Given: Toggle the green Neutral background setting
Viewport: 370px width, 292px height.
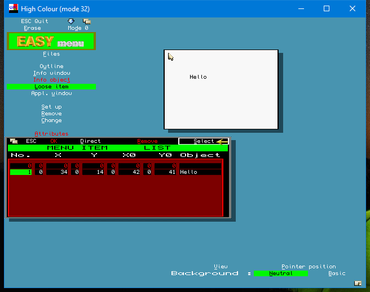Looking at the screenshot, I should click(x=281, y=273).
